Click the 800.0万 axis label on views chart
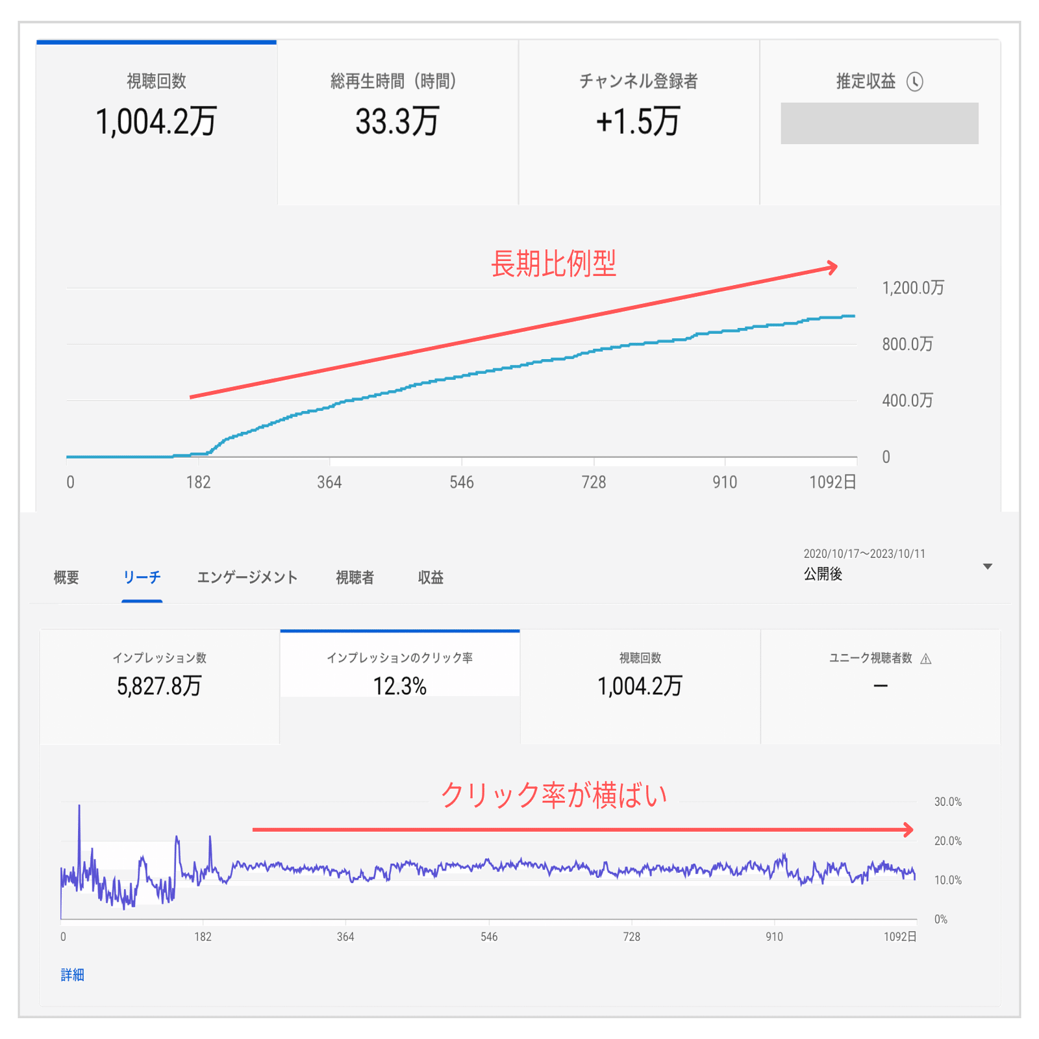The width and height of the screenshot is (1039, 1039). (907, 344)
